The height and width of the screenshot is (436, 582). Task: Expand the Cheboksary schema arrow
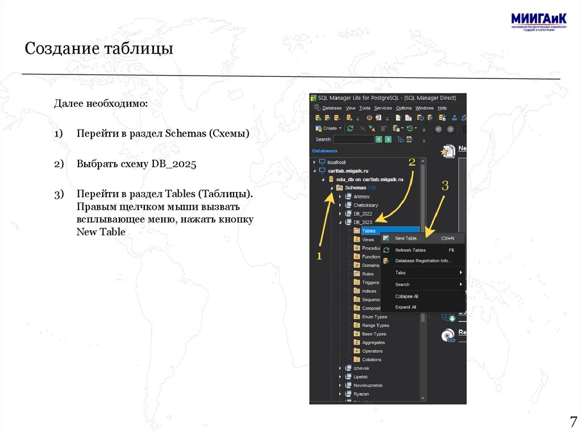[x=340, y=205]
